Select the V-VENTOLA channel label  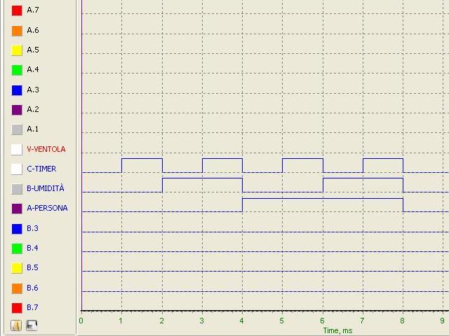click(46, 149)
